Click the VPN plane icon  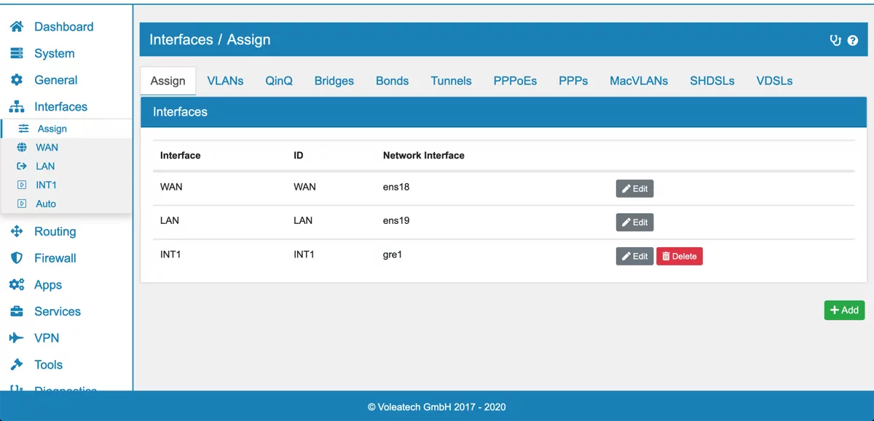click(x=17, y=338)
